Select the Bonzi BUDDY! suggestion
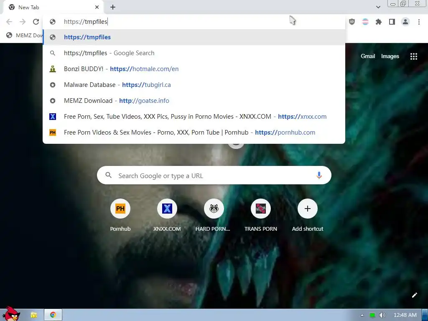 tap(194, 69)
